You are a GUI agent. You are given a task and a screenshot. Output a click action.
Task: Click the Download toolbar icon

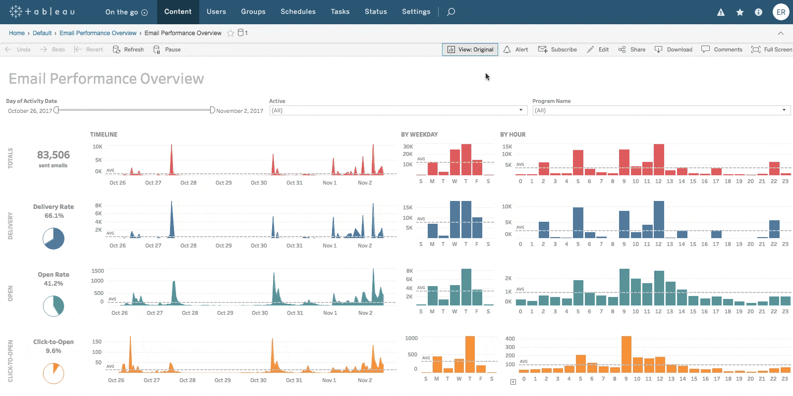[x=658, y=49]
